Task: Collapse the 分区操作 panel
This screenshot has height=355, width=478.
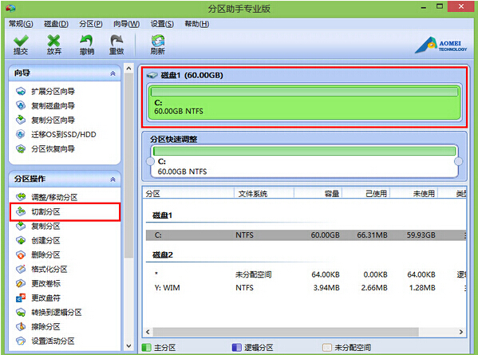Action: [x=113, y=179]
